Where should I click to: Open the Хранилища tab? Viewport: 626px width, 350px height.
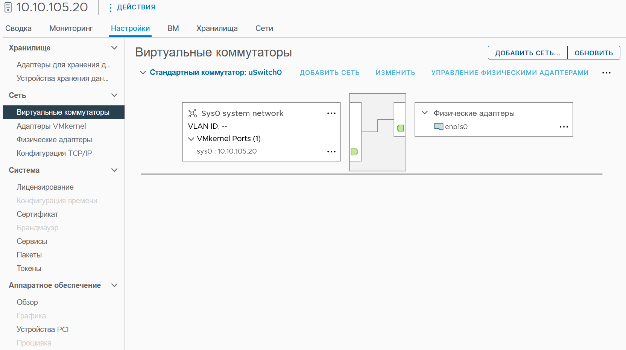[x=217, y=28]
